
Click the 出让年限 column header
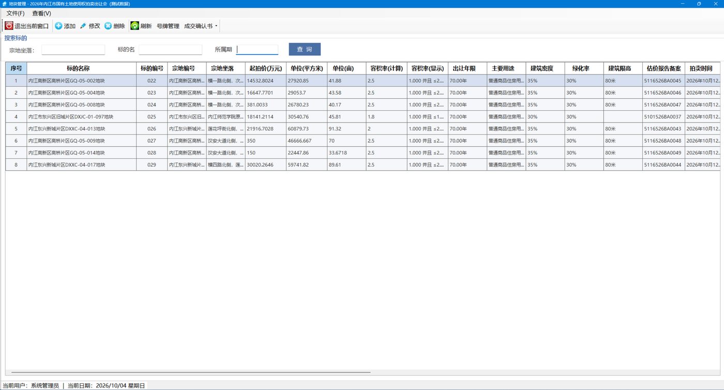(467, 68)
